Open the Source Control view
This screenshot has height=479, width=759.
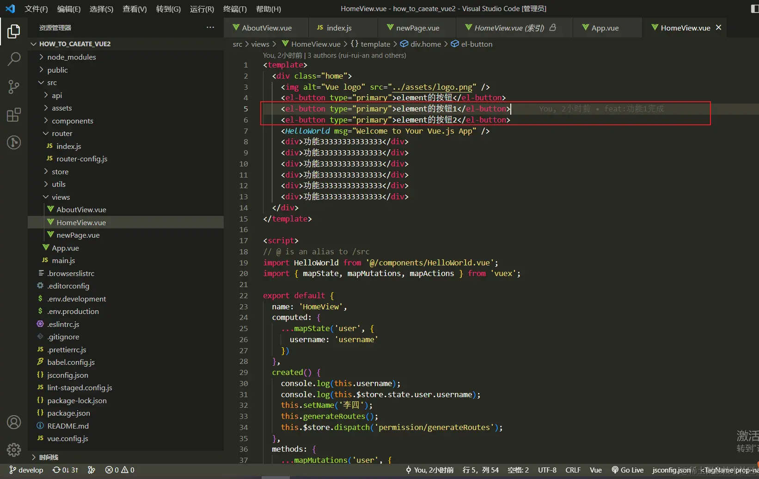point(14,86)
